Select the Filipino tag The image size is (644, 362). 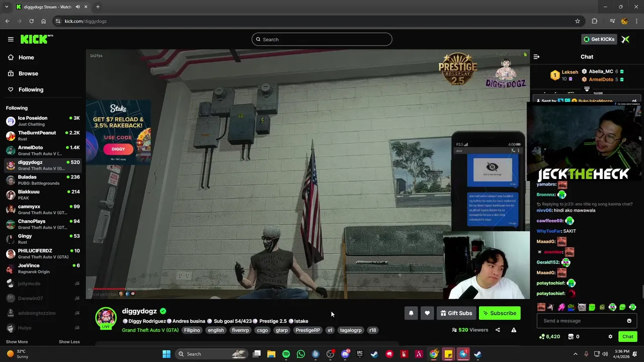192,330
